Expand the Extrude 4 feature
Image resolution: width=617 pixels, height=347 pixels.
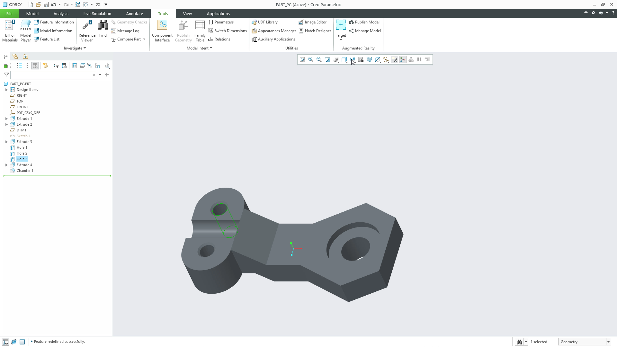pyautogui.click(x=6, y=165)
